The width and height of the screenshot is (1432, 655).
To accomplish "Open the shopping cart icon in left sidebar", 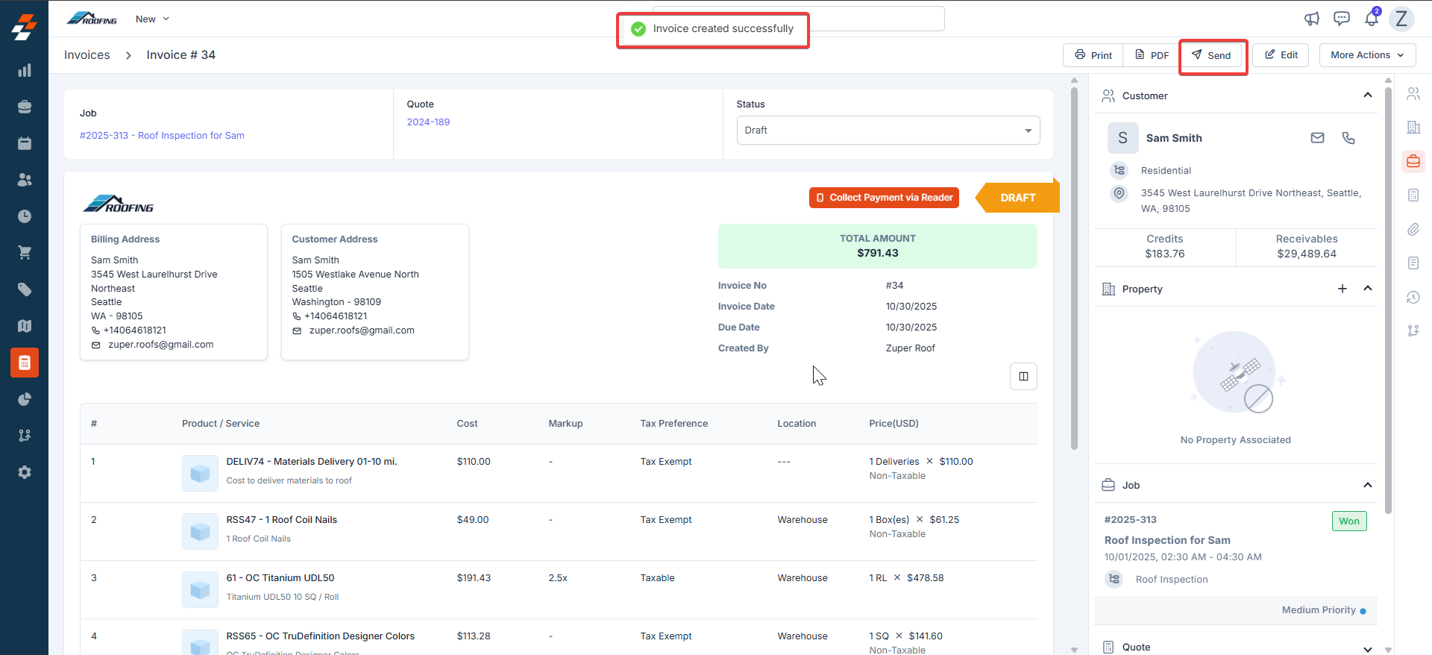I will point(25,253).
